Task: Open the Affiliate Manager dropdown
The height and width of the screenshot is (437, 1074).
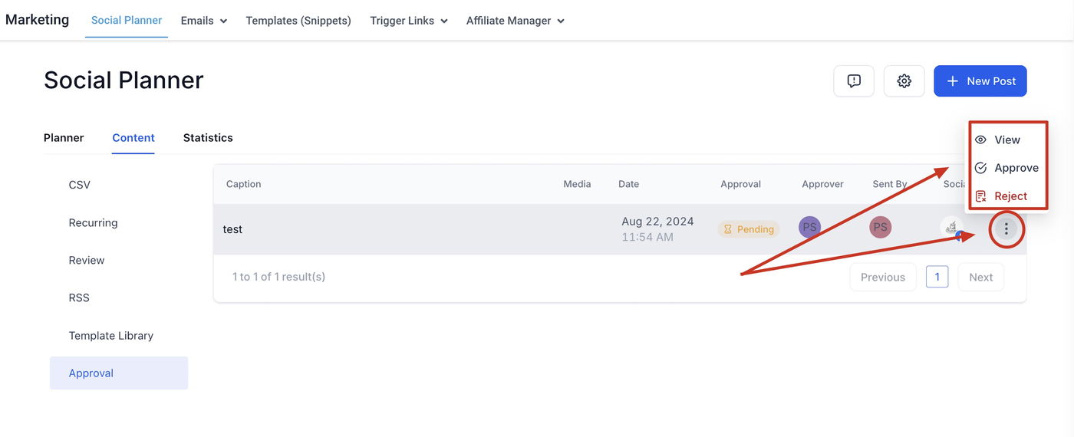Action: 515,21
